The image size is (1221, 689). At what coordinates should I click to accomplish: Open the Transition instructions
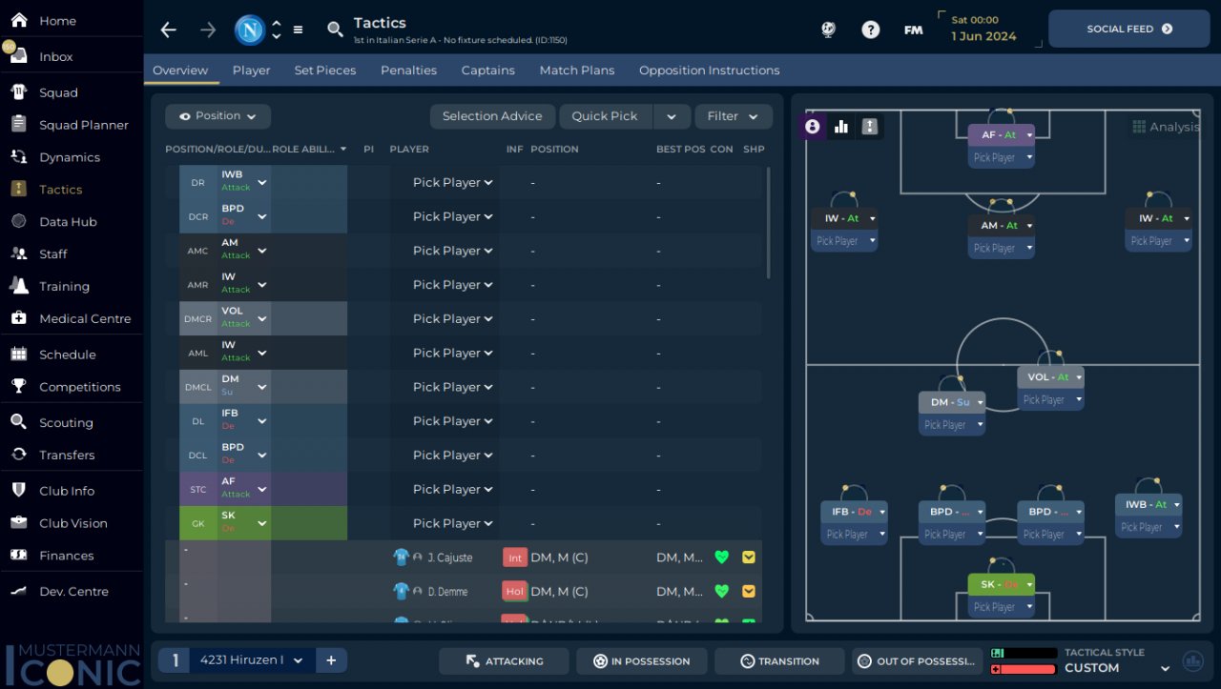pos(779,661)
